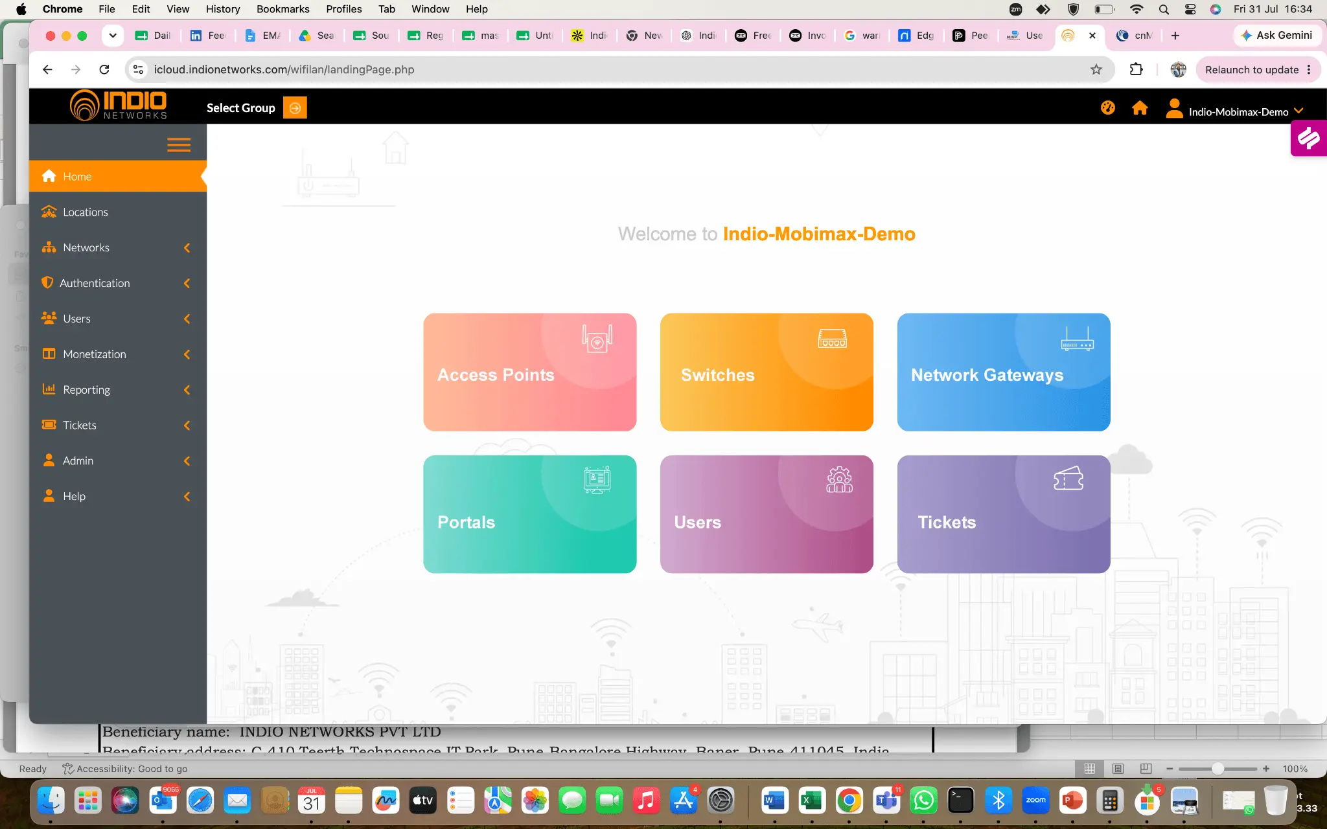The height and width of the screenshot is (829, 1327).
Task: Expand the Monetization submenu chevron
Action: (x=187, y=354)
